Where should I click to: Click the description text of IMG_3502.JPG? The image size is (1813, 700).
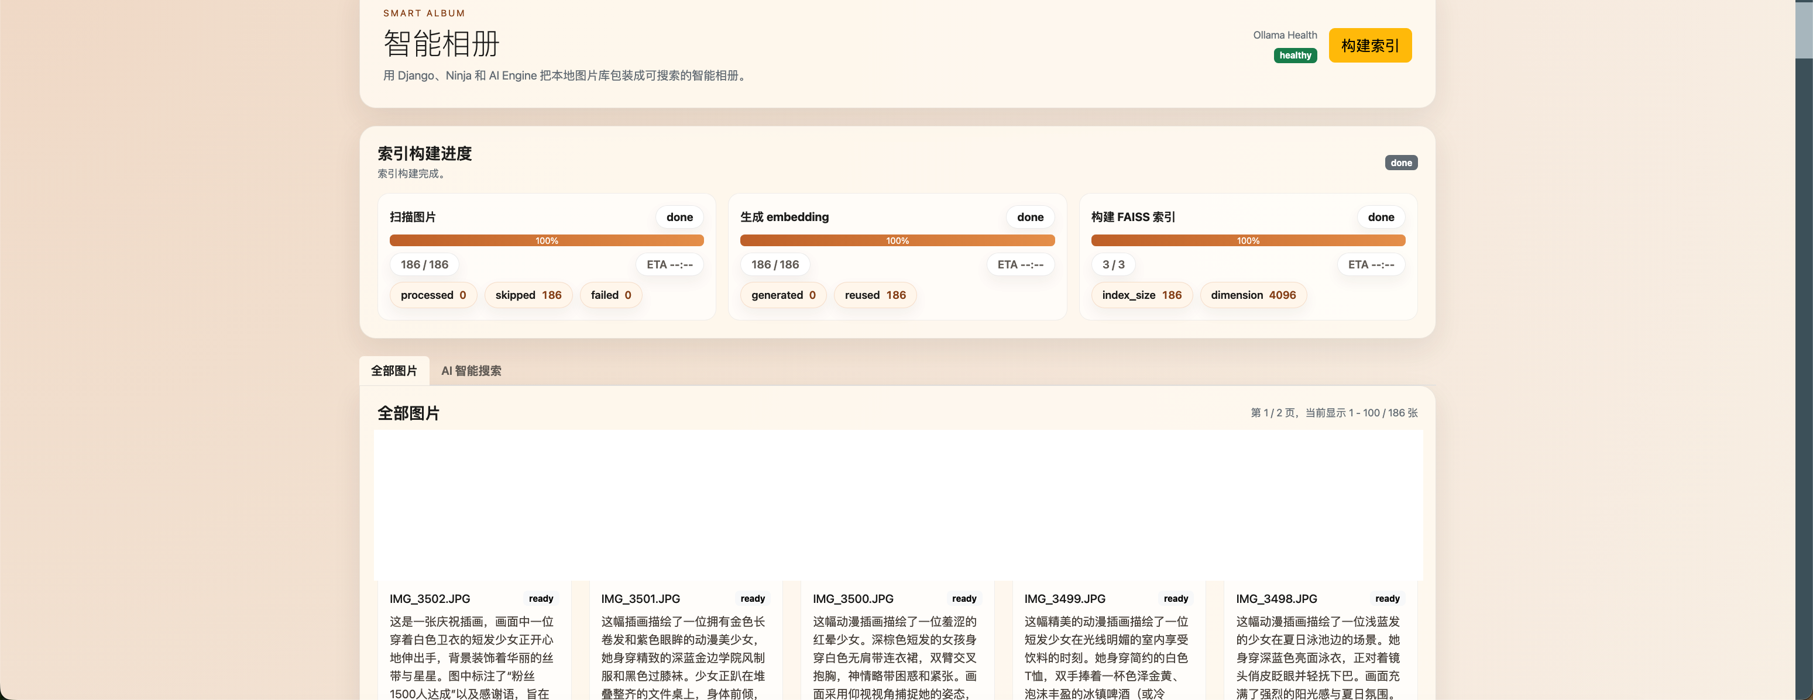coord(472,658)
